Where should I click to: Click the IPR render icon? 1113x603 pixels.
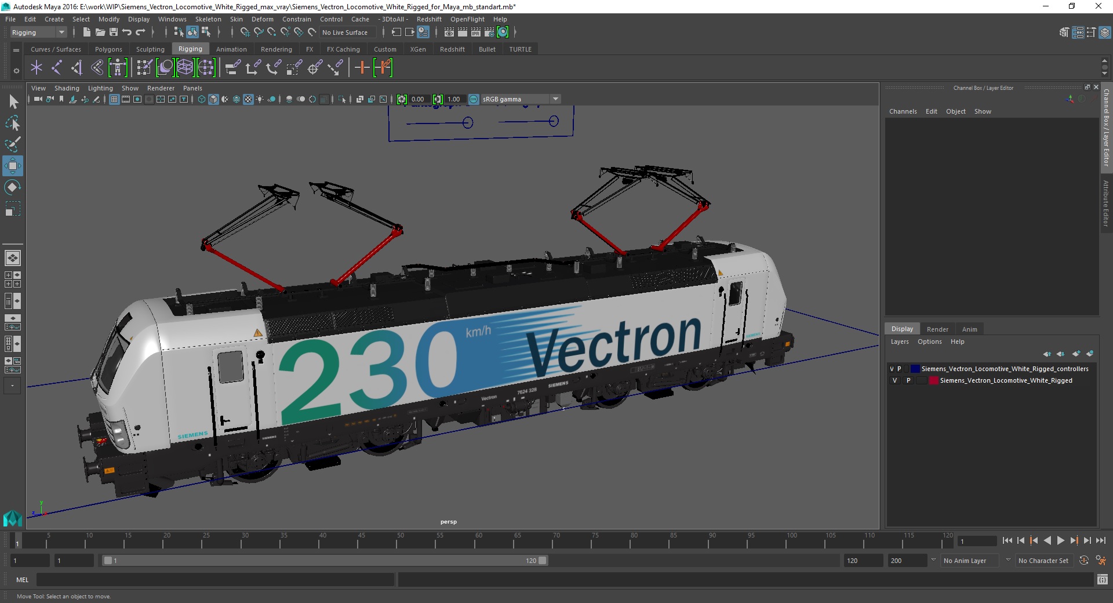(476, 32)
